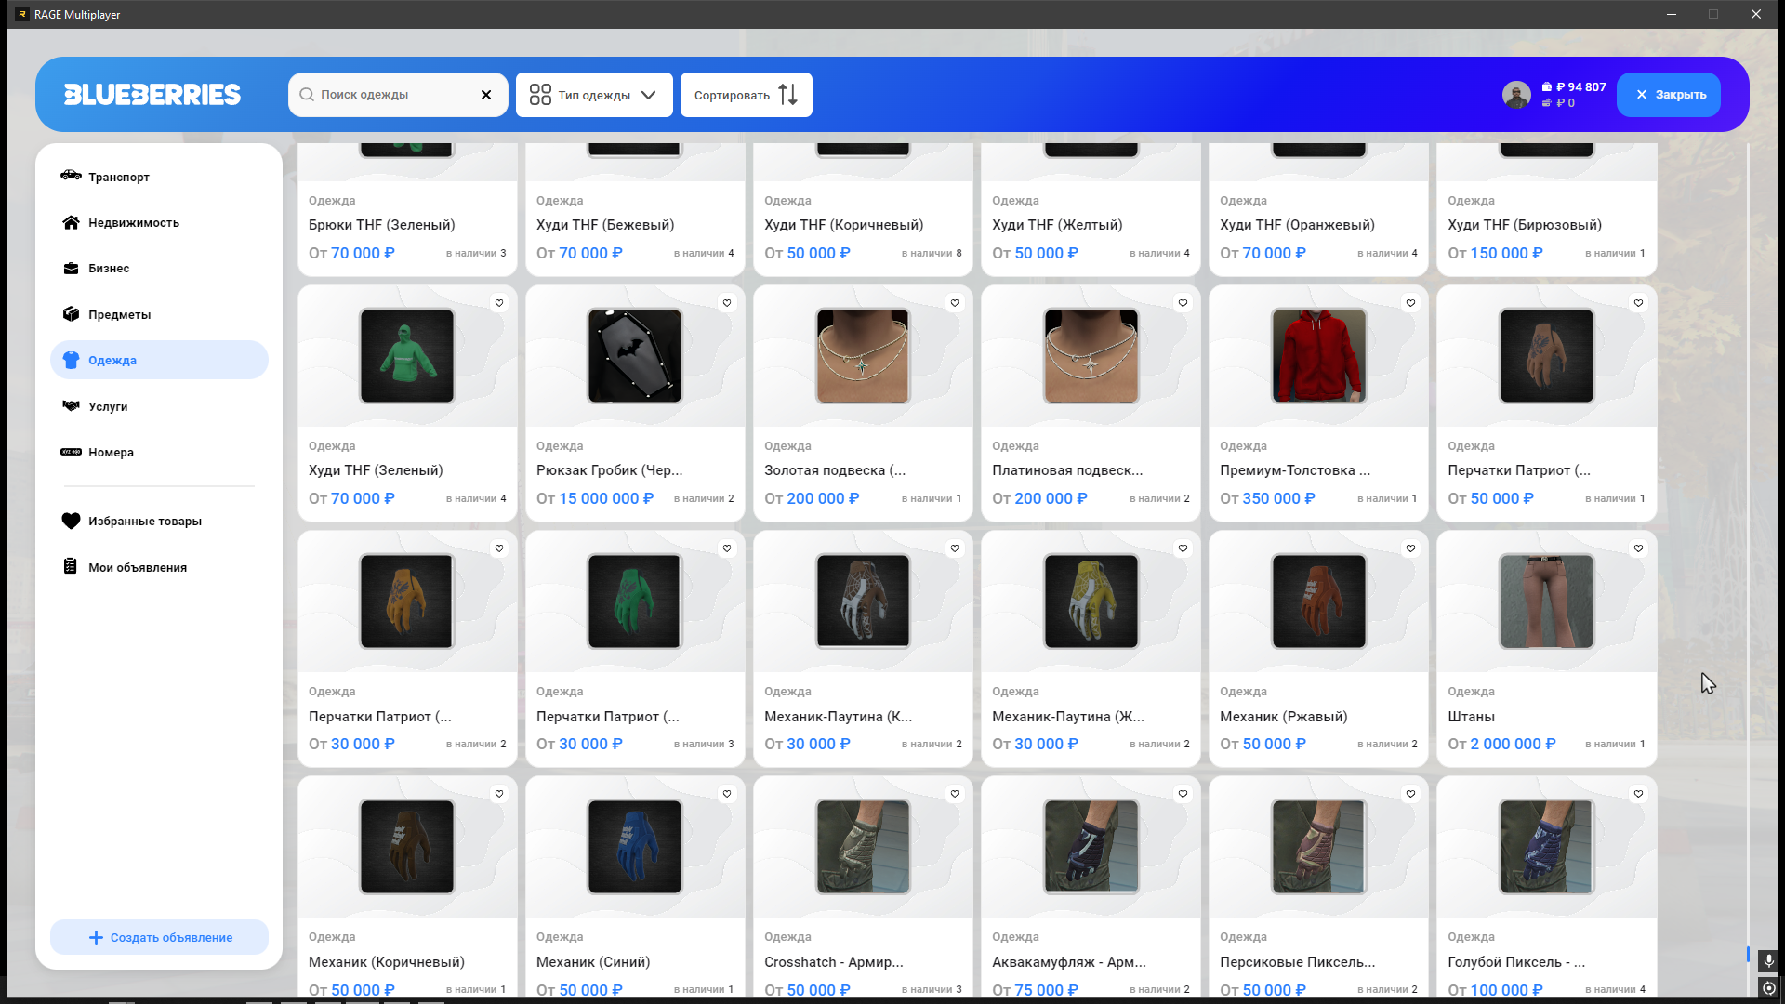Click the handshake icon for Услуги

(x=71, y=406)
